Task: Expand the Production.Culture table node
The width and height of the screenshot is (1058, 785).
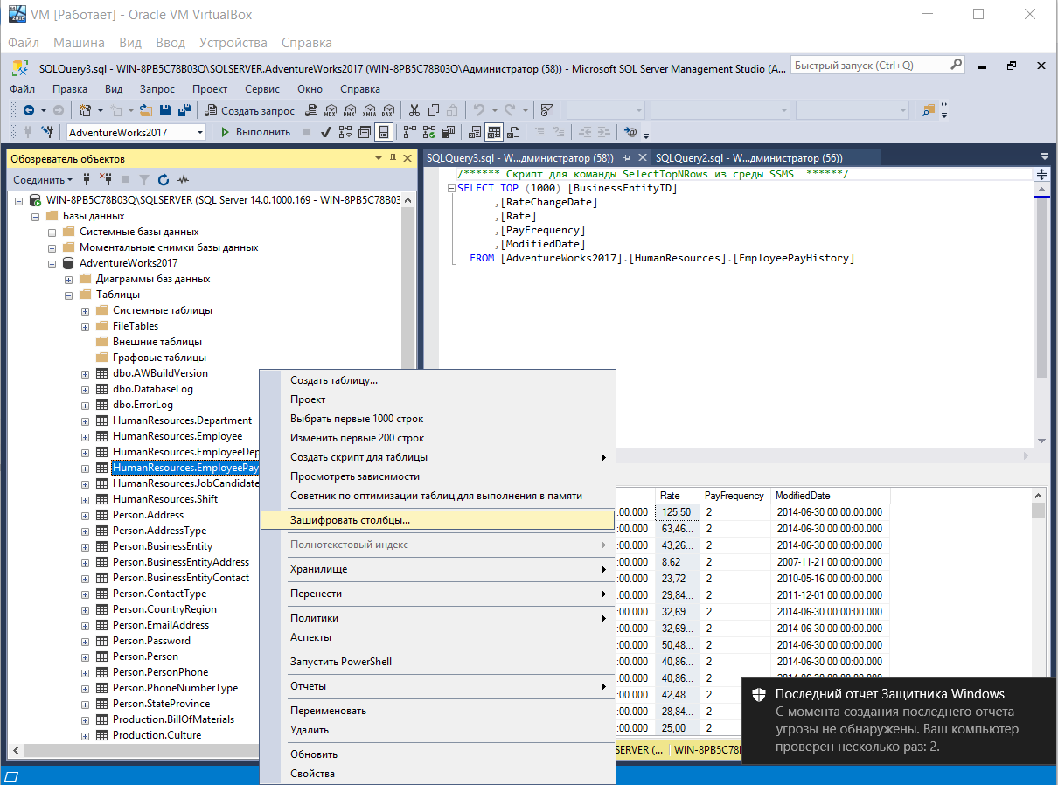Action: (x=86, y=735)
